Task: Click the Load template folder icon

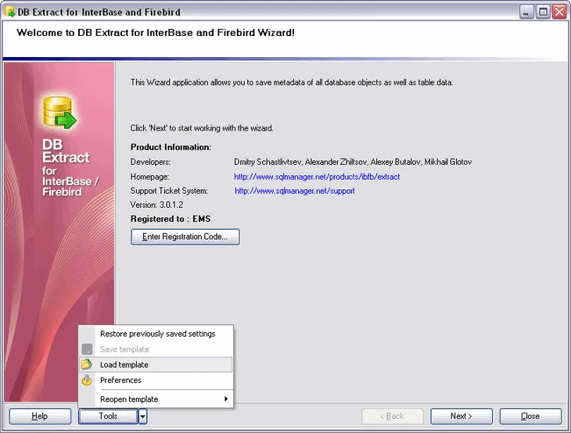Action: [x=87, y=364]
